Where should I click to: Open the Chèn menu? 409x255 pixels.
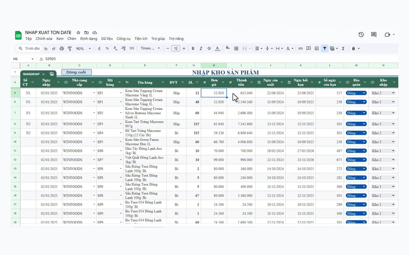click(x=72, y=38)
